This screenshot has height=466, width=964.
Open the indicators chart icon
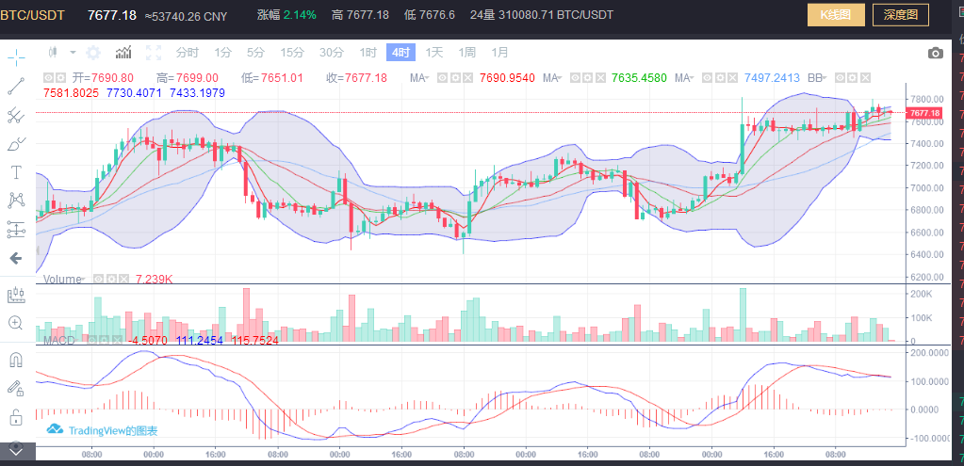tap(123, 53)
